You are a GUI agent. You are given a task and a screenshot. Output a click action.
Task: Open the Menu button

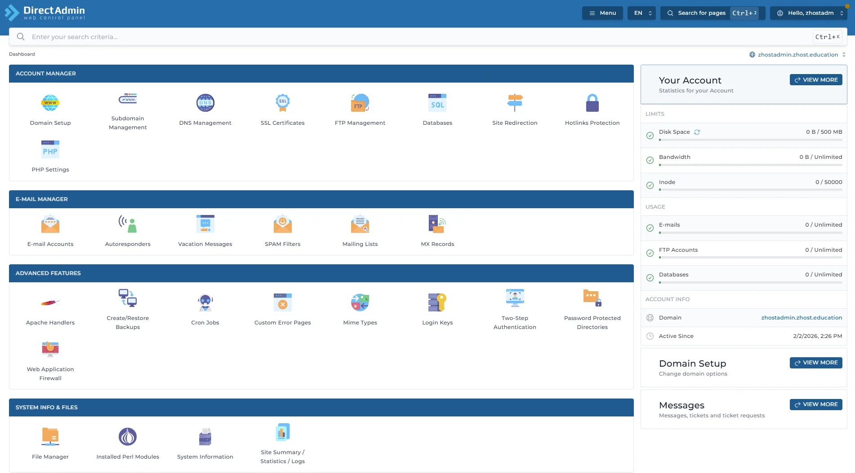coord(602,13)
